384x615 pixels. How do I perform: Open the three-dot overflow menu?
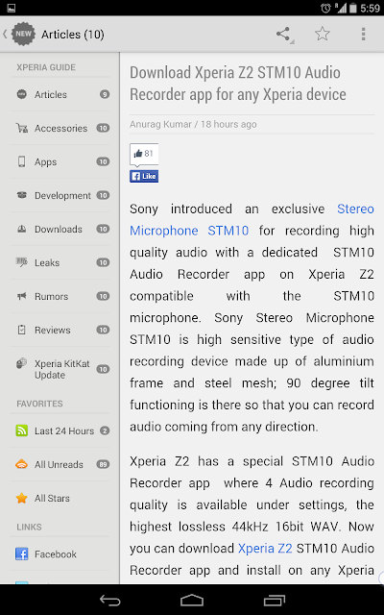click(363, 35)
